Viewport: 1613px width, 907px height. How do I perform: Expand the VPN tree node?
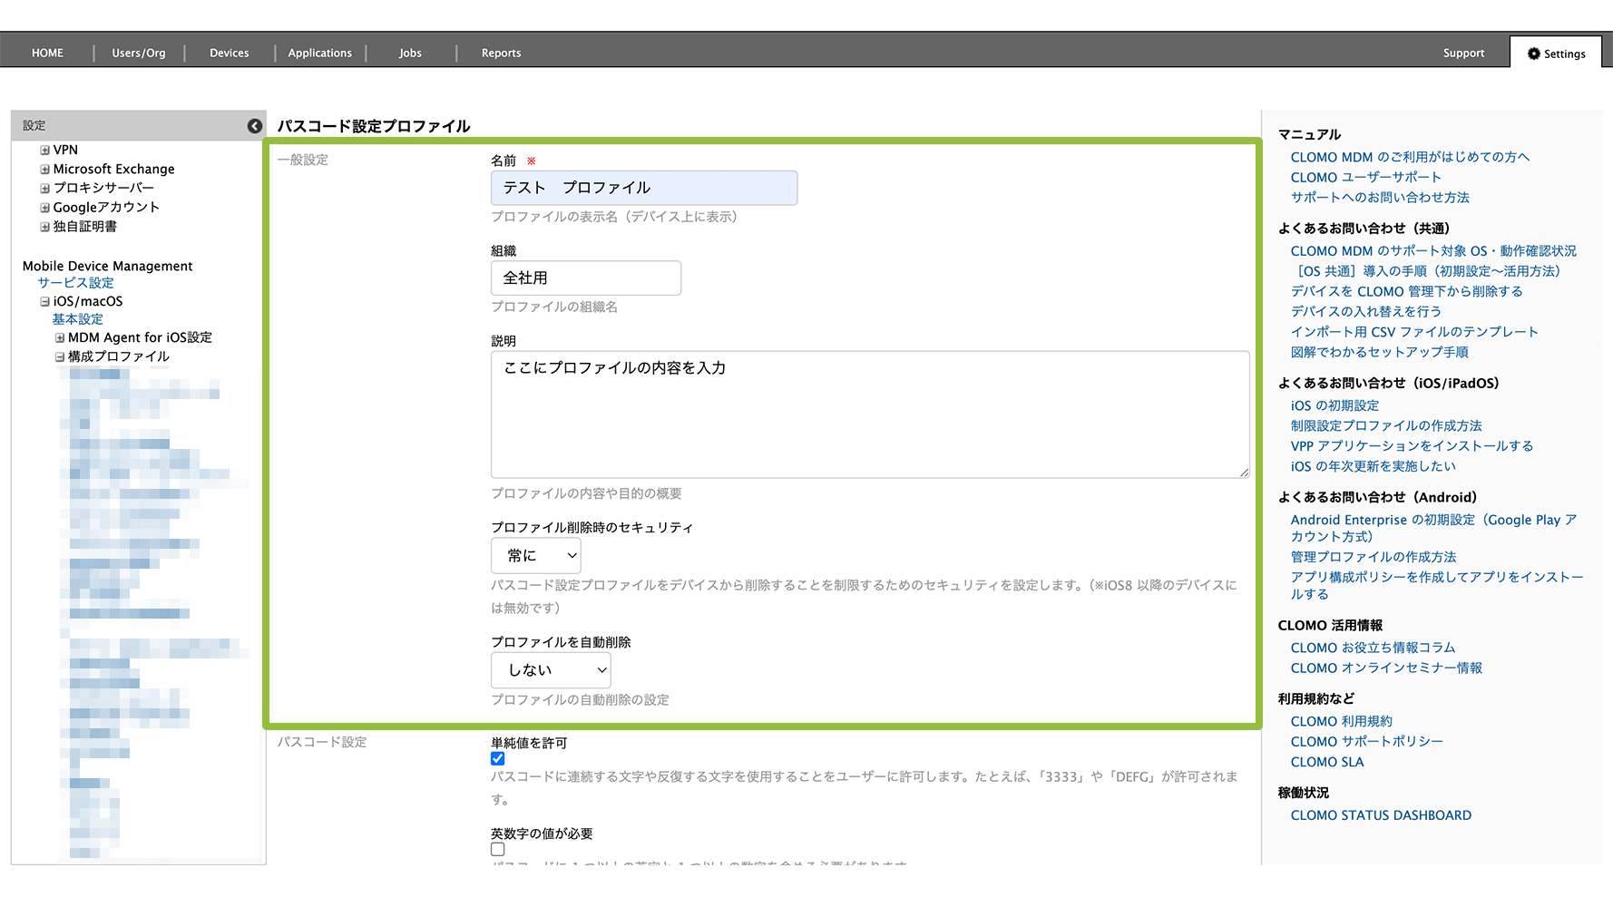[x=45, y=151]
